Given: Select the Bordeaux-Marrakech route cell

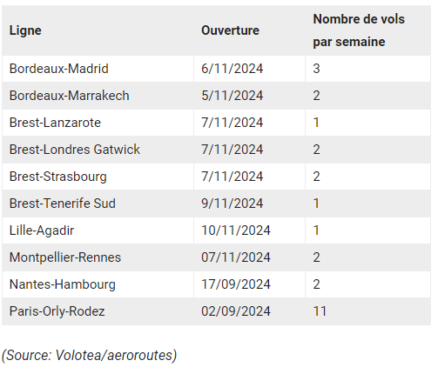Looking at the screenshot, I should 98,96.
